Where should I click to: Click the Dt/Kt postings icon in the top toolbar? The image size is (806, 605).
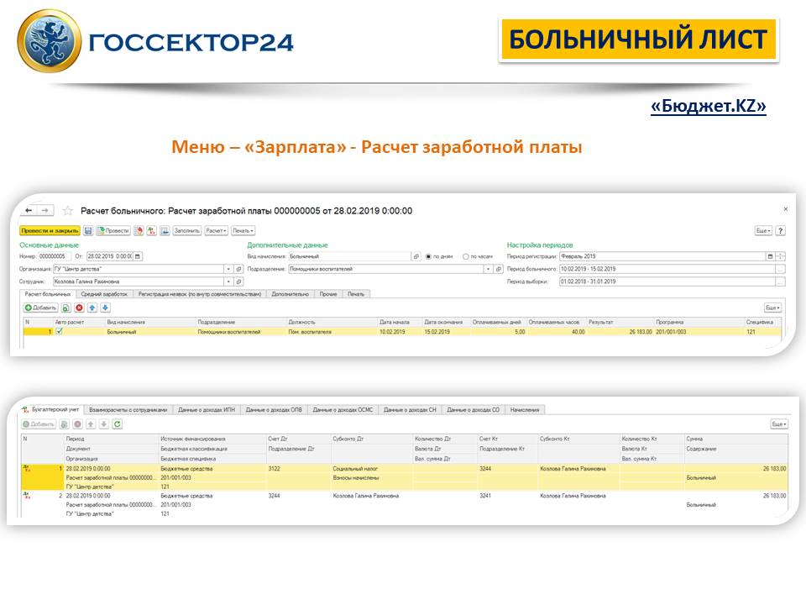[151, 231]
